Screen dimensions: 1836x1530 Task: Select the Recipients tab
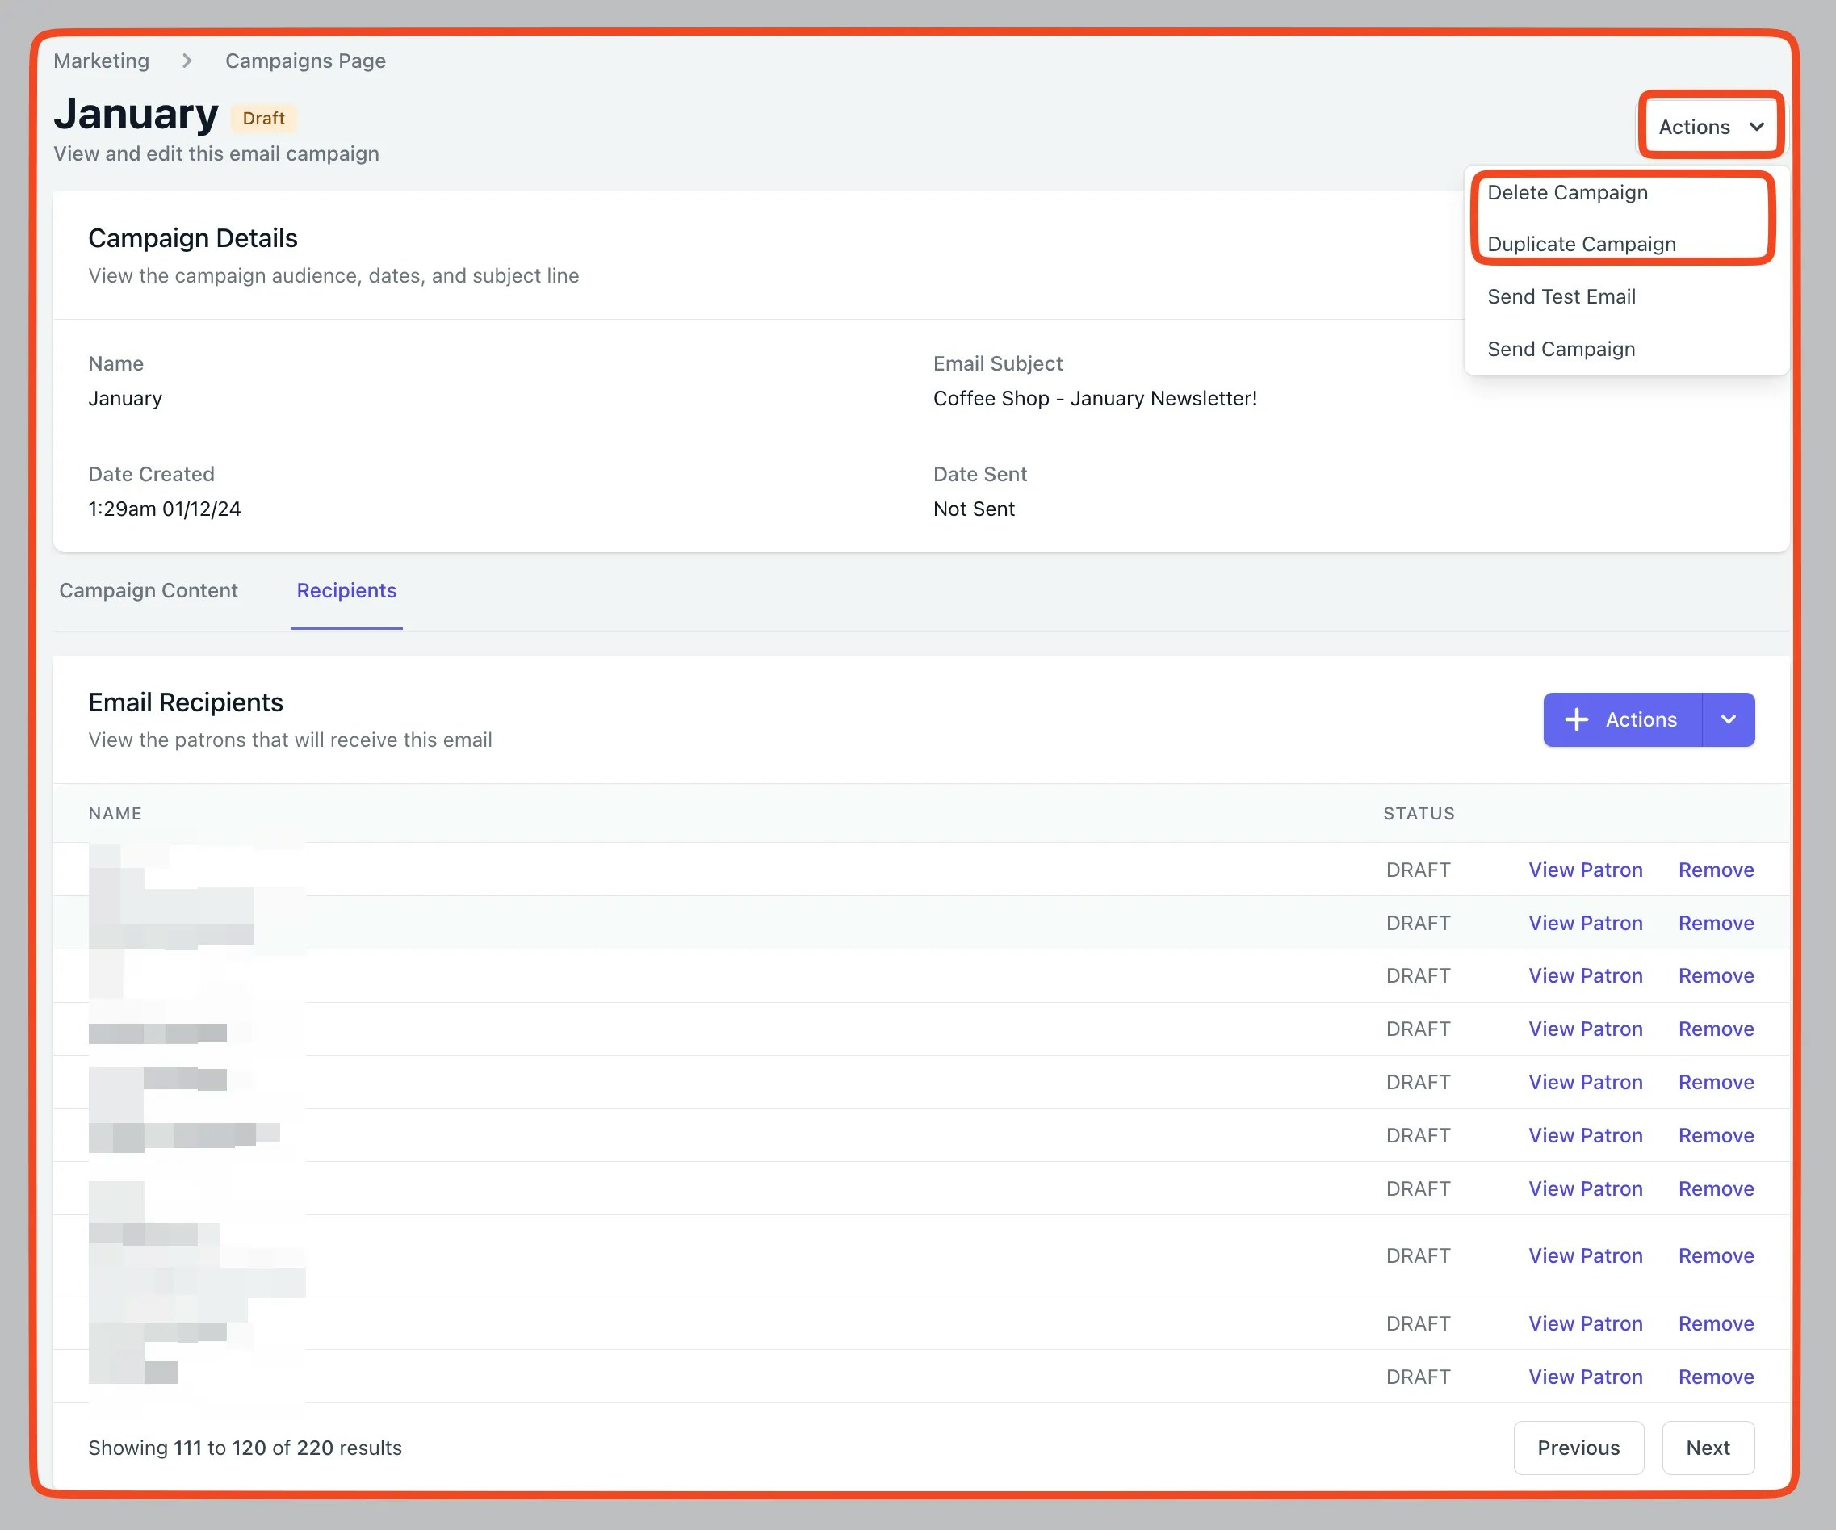346,590
